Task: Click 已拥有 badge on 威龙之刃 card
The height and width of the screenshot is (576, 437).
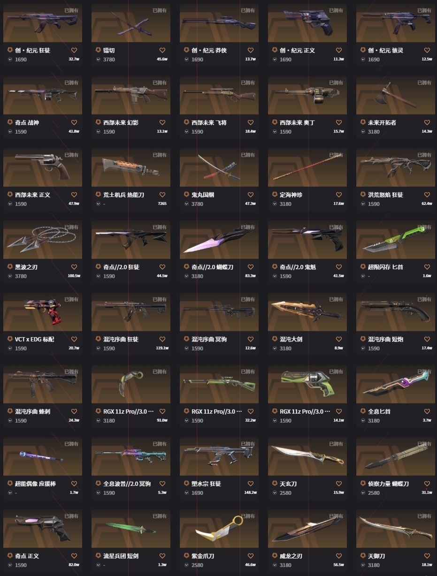Action: [x=336, y=516]
